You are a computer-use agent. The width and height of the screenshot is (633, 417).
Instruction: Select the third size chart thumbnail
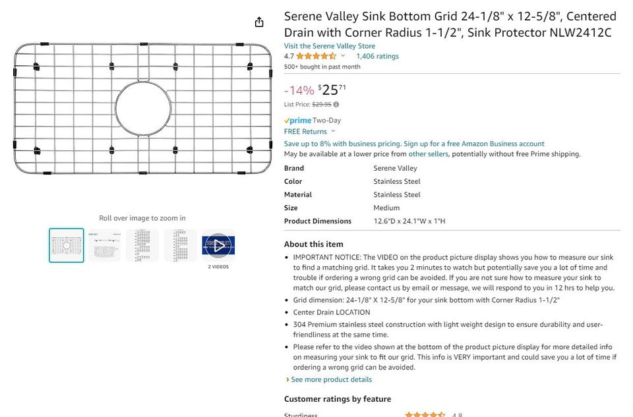point(142,244)
